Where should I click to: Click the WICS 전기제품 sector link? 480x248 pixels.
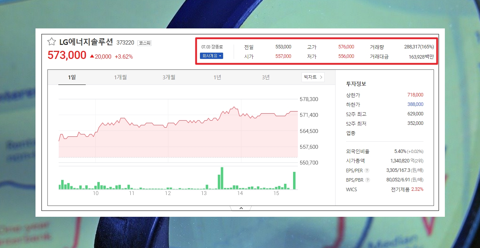pyautogui.click(x=400, y=189)
